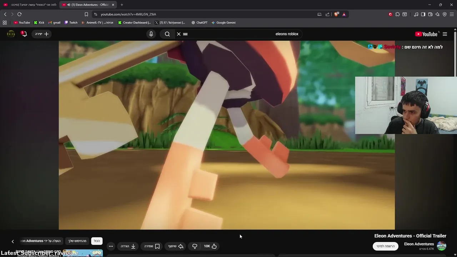Save video to playlist with bookmark button
457x257 pixels.
click(152, 246)
